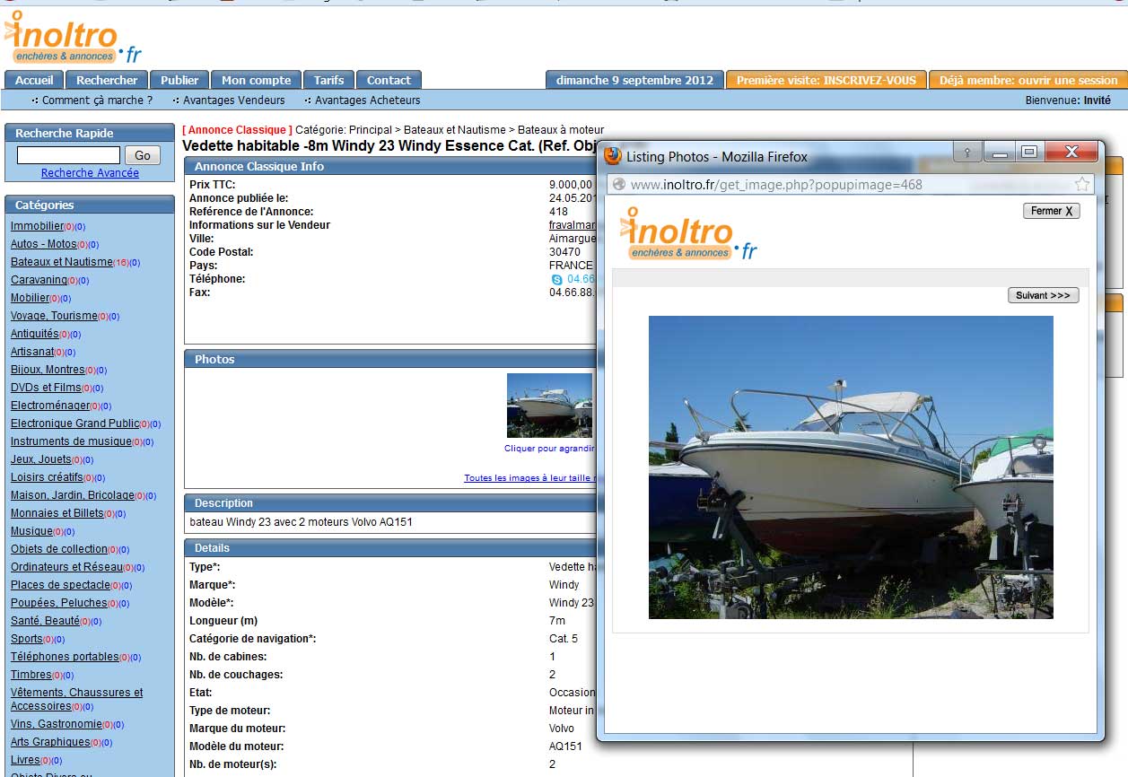The height and width of the screenshot is (777, 1128).
Task: Open the Comment çà marche ? link
Action: 97,100
